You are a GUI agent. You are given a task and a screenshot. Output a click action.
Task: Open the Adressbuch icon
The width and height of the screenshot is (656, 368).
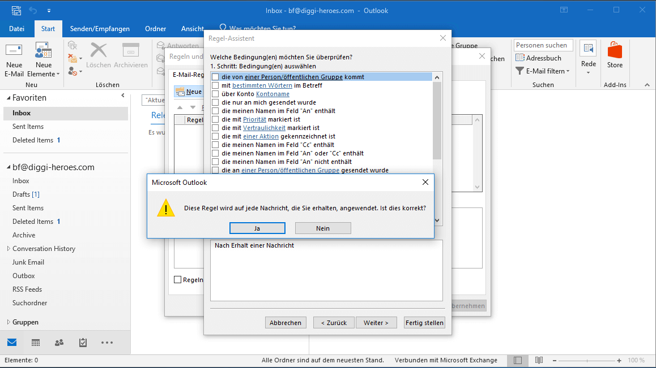tap(519, 58)
